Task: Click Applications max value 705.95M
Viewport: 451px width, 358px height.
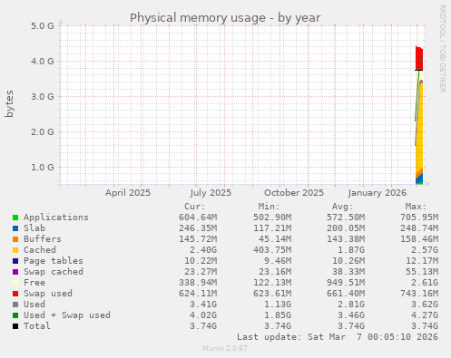Action: pyautogui.click(x=419, y=218)
